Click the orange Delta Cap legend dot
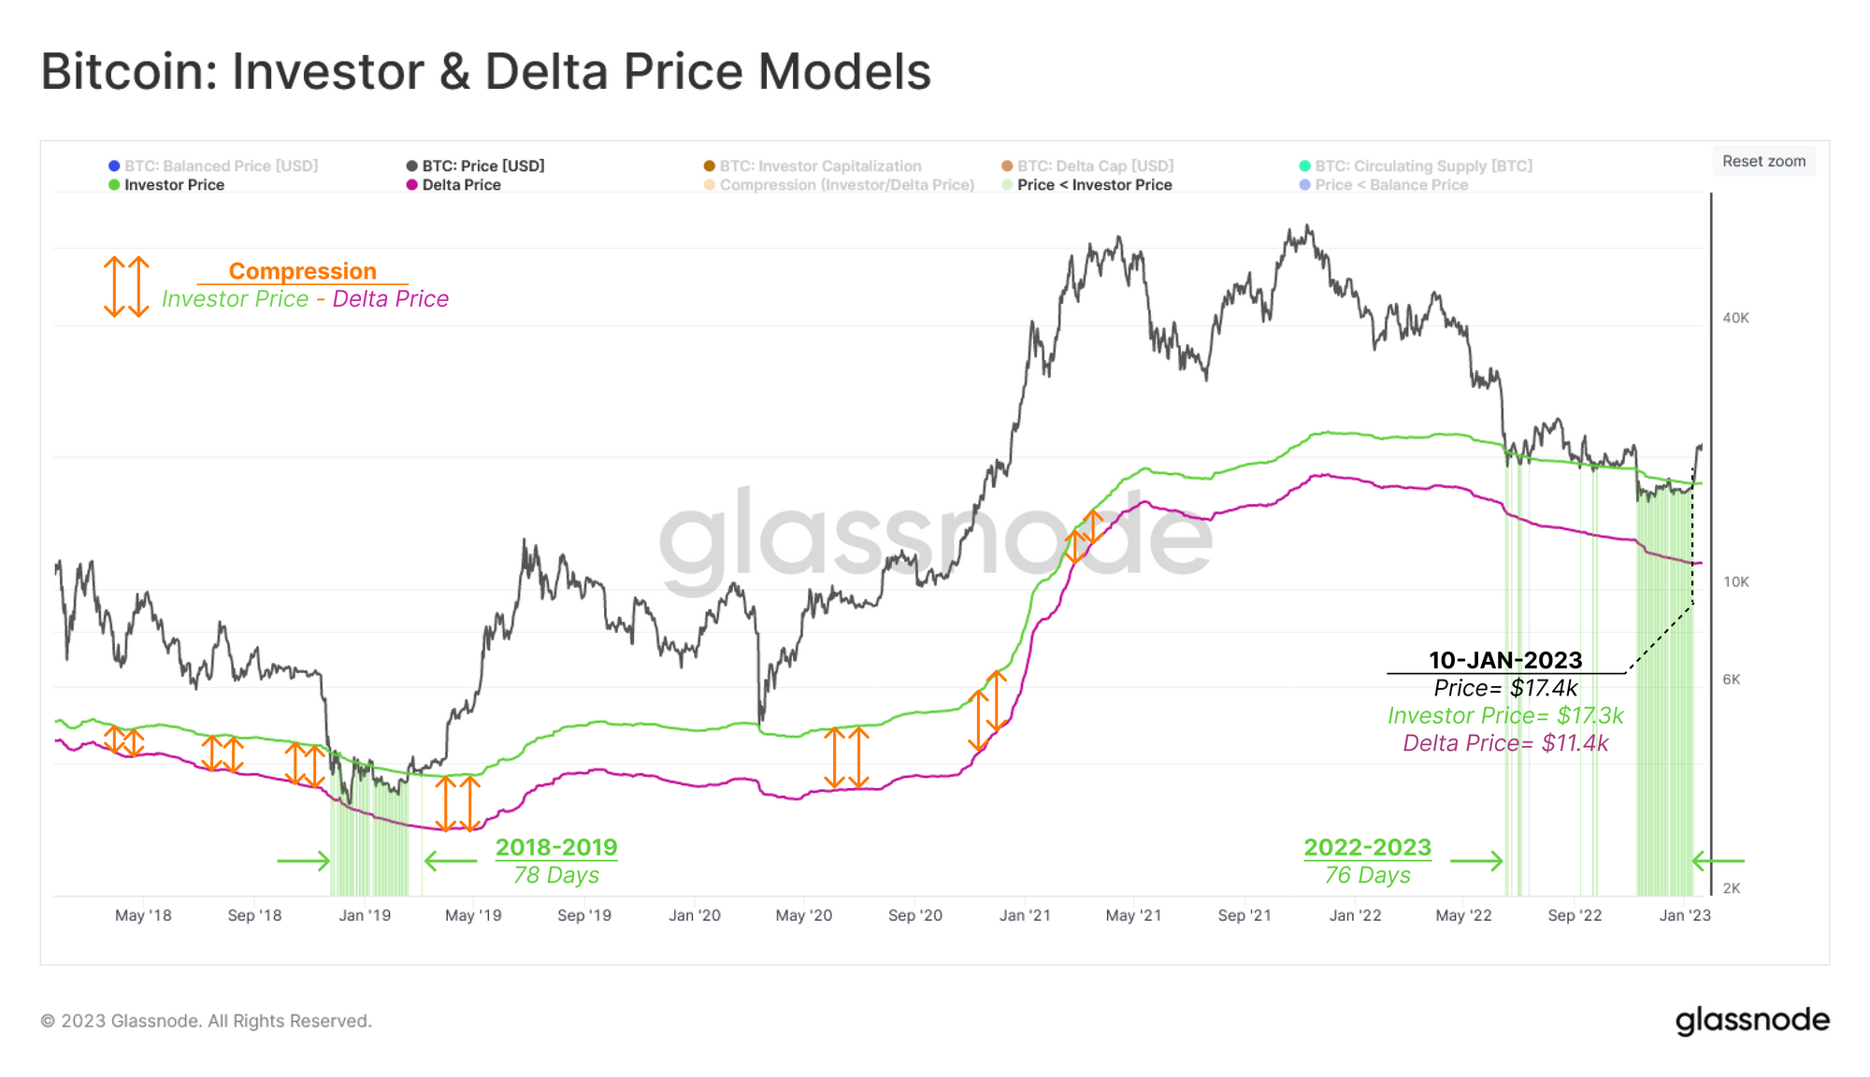1870x1077 pixels. (x=1007, y=165)
